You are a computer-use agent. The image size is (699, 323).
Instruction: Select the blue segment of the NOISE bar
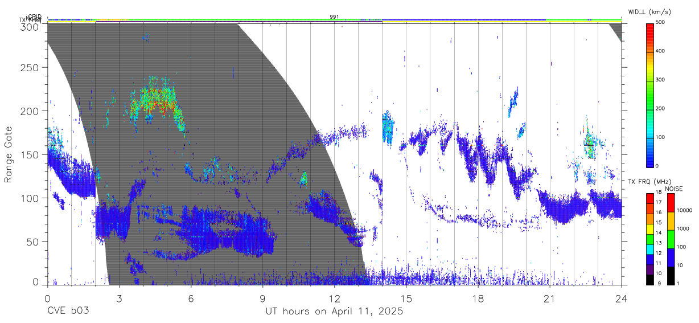click(670, 257)
